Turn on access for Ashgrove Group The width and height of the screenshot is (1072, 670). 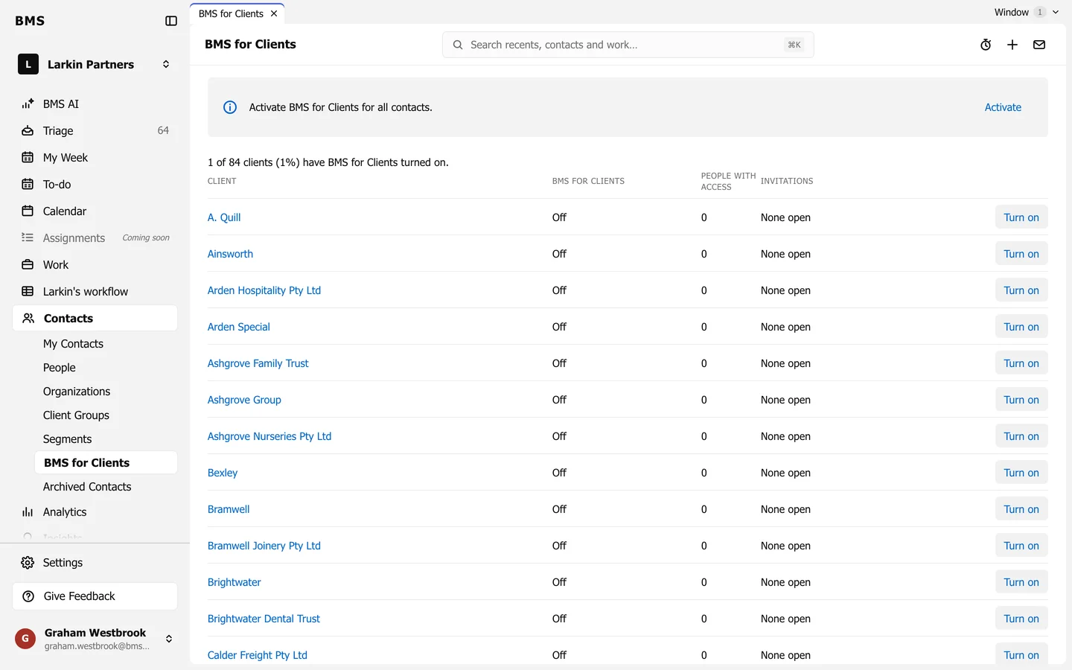1021,400
